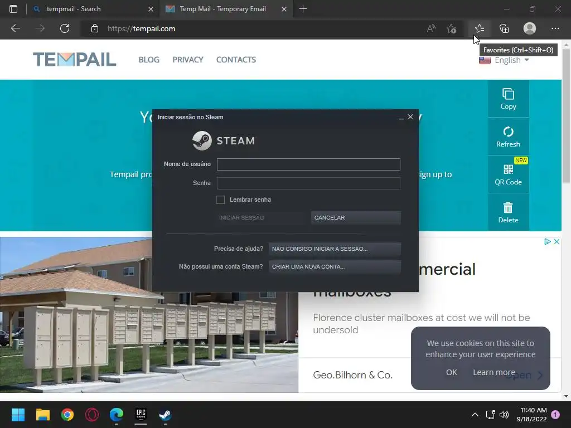Switch to the Temp Mail tab
This screenshot has width=571, height=428.
pos(226,9)
